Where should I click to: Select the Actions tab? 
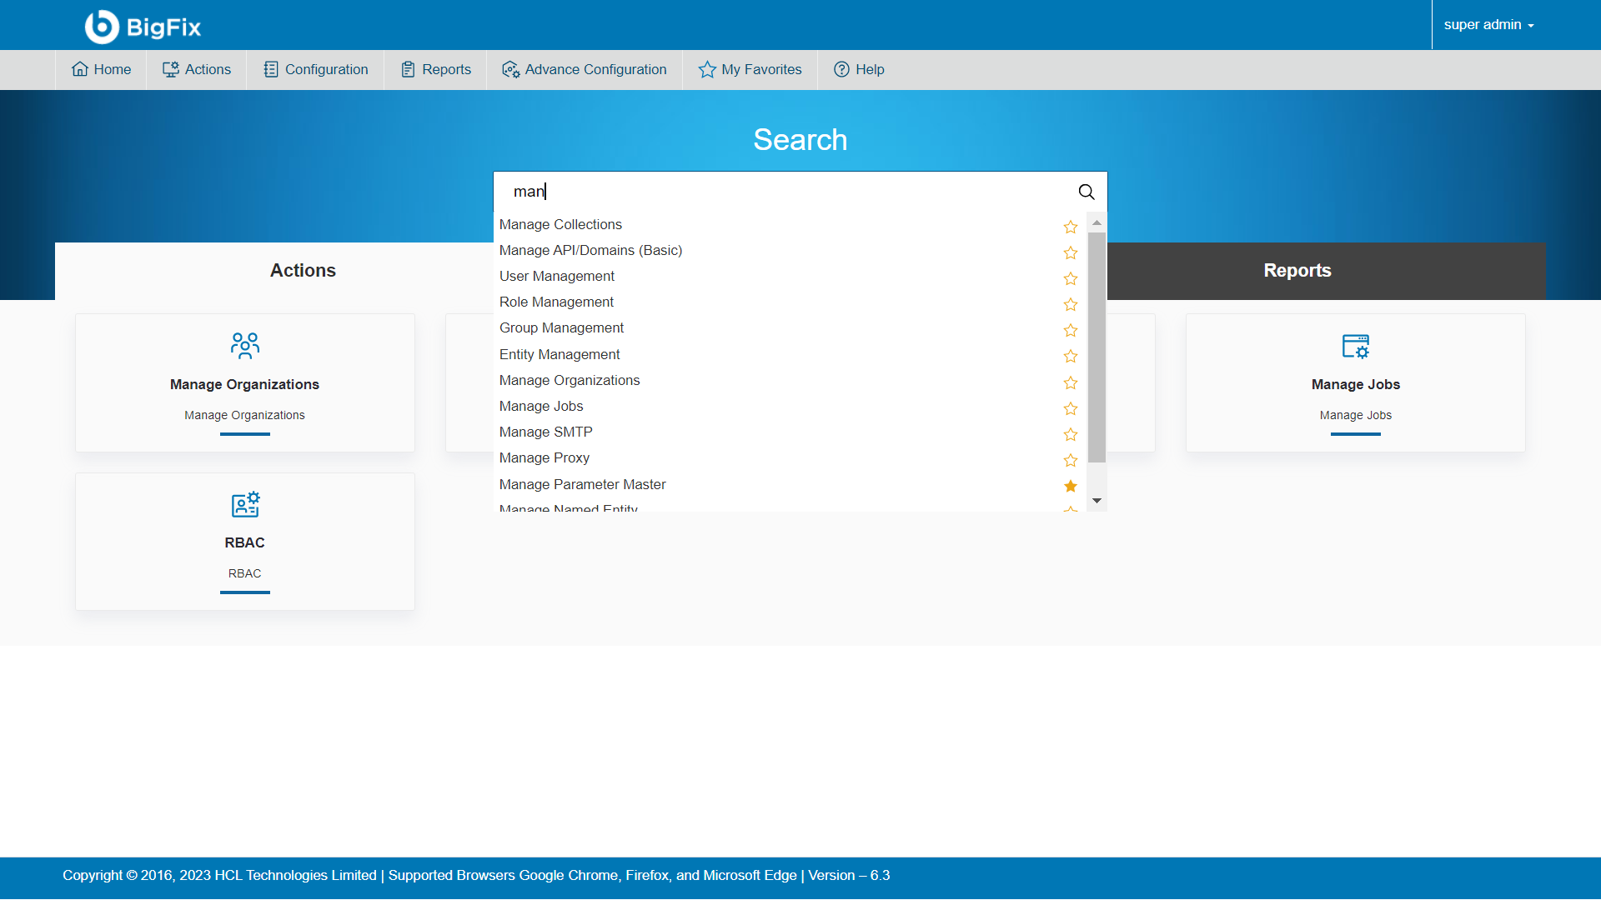click(303, 270)
